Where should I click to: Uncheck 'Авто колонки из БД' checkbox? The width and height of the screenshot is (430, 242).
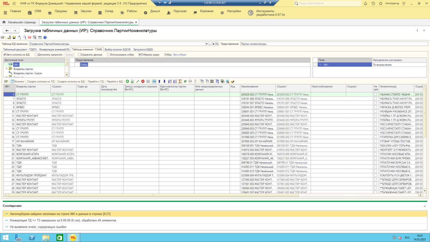coord(5,54)
